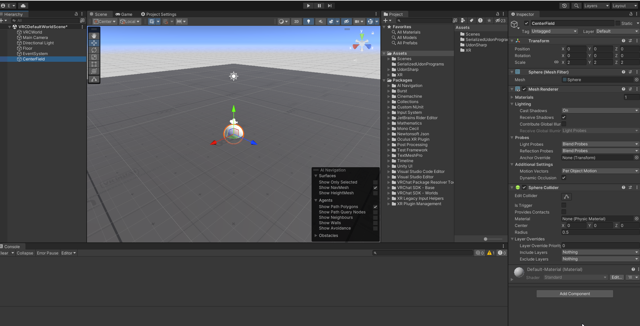Select the Hand (View) tool
The height and width of the screenshot is (326, 640).
[94, 36]
